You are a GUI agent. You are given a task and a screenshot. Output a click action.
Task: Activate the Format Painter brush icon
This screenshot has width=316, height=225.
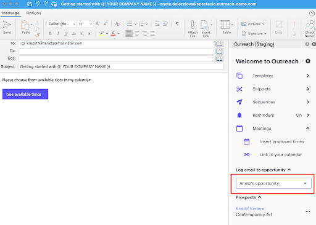[x=37, y=35]
